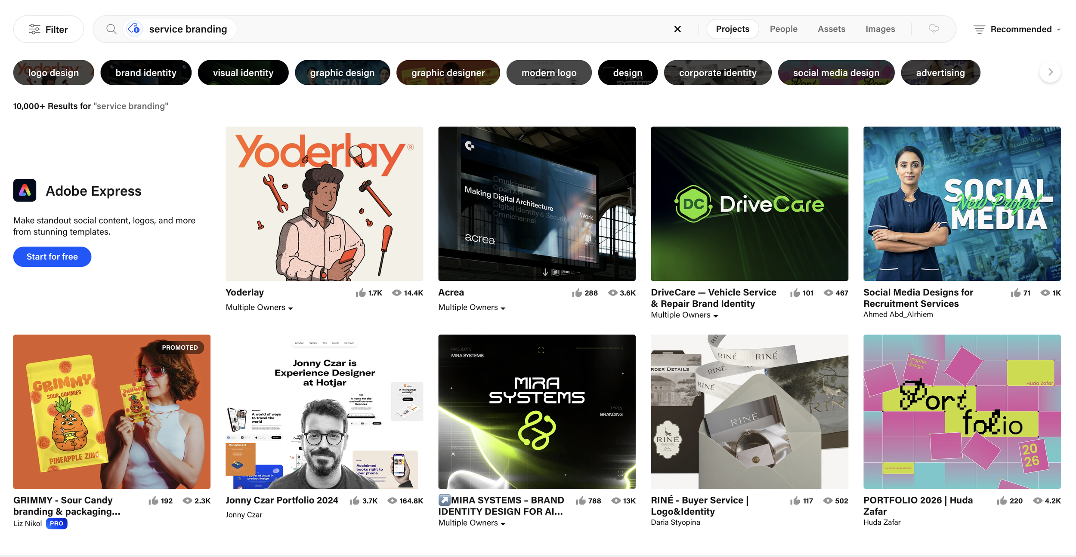Click Huda Zafar author link
Viewport: 1076px width, 557px height.
point(882,523)
